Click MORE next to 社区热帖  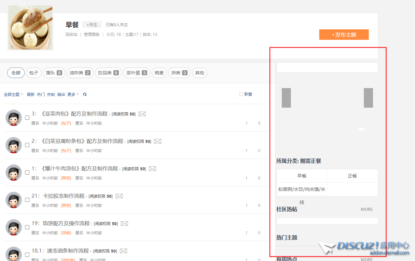(366, 209)
